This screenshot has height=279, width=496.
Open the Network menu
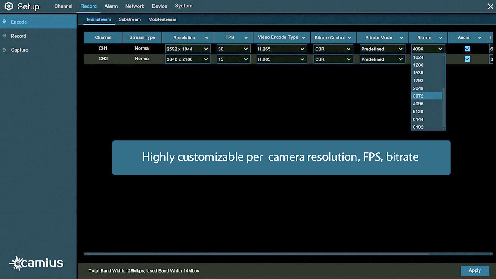tap(134, 6)
